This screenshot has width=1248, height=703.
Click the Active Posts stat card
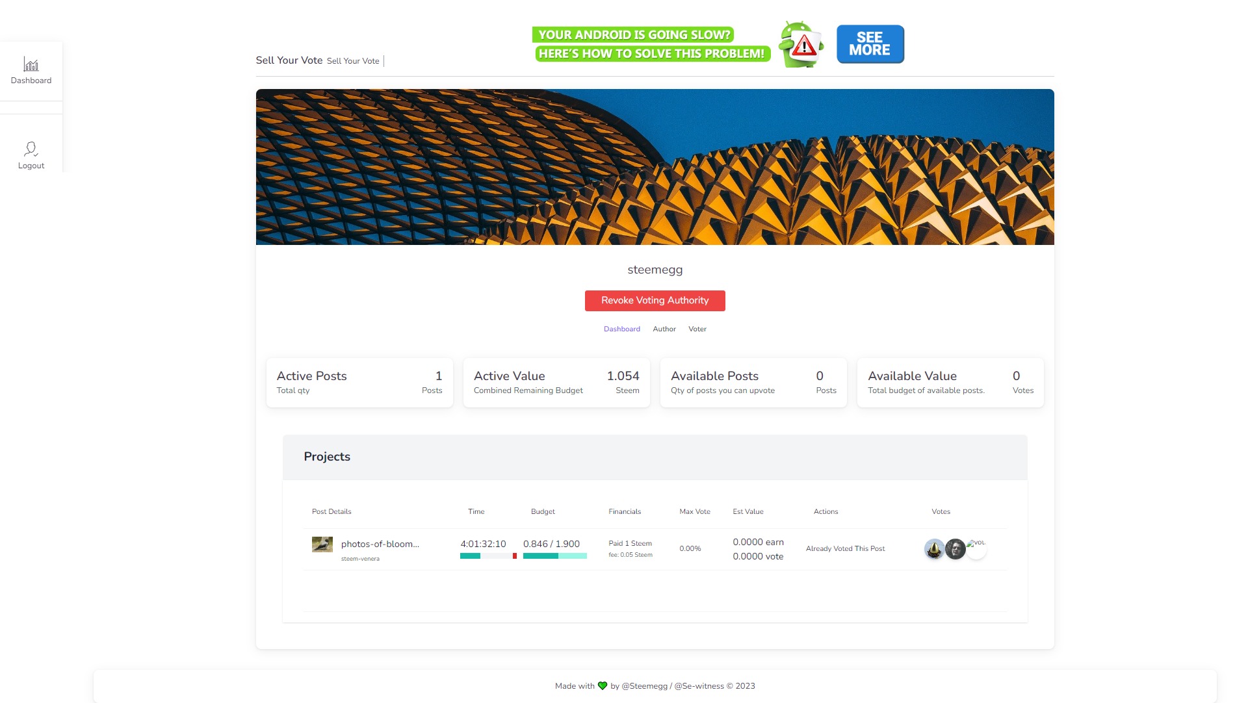[359, 383]
